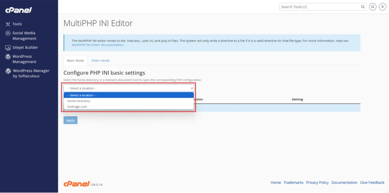The width and height of the screenshot is (389, 193).
Task: Click WordPress Manager by Softaculous icon
Action: point(8,71)
